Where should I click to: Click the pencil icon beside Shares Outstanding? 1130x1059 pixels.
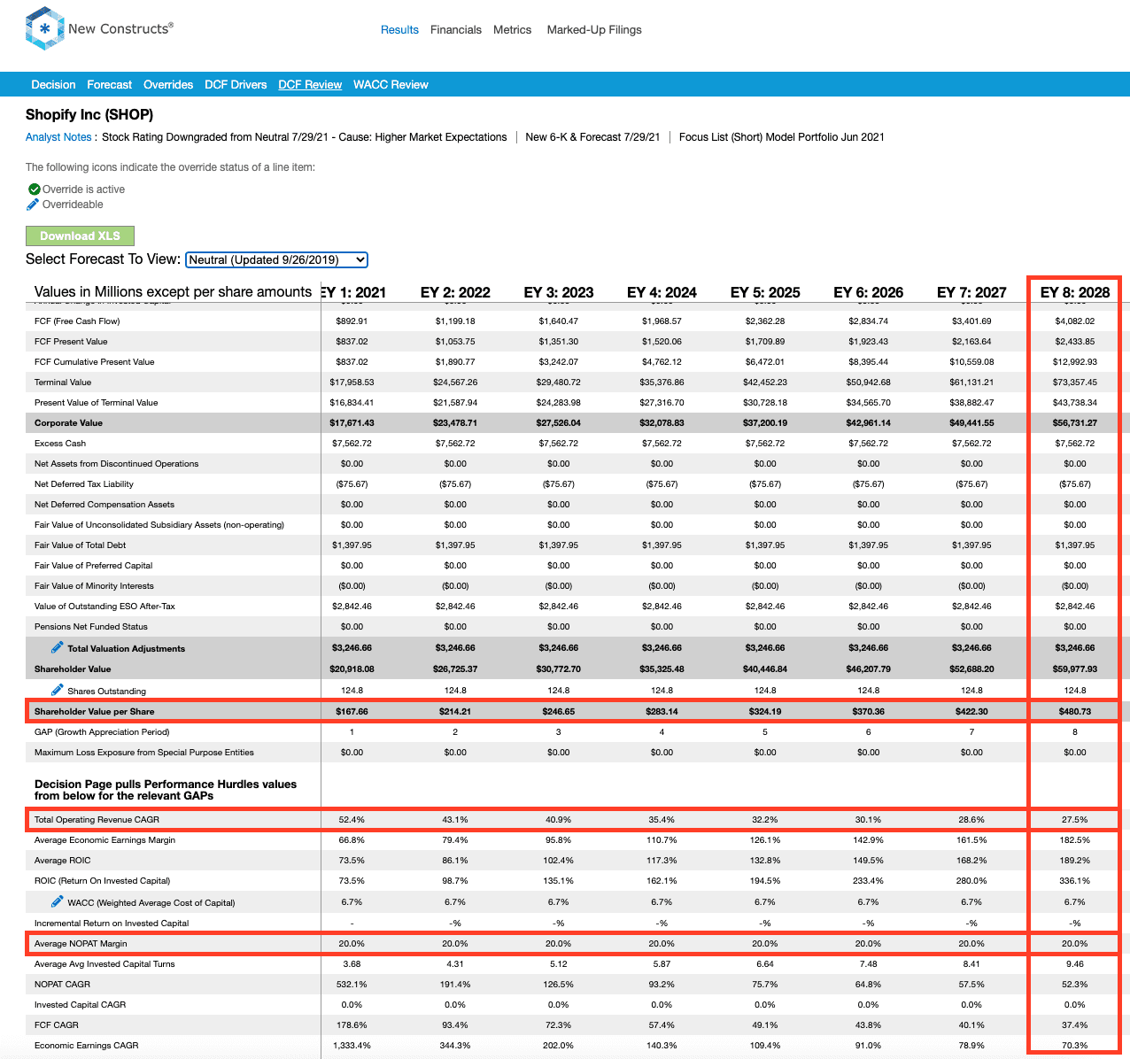click(x=58, y=690)
